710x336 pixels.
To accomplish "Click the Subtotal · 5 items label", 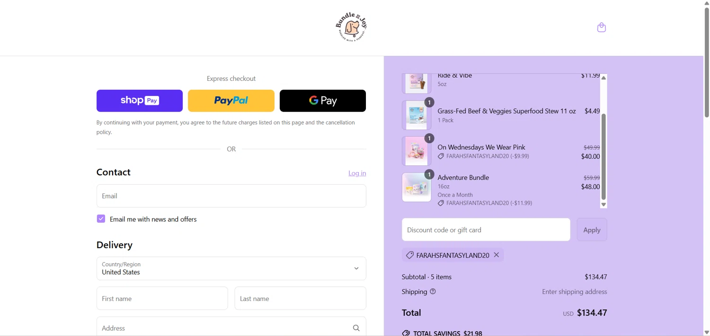I will click(x=426, y=277).
